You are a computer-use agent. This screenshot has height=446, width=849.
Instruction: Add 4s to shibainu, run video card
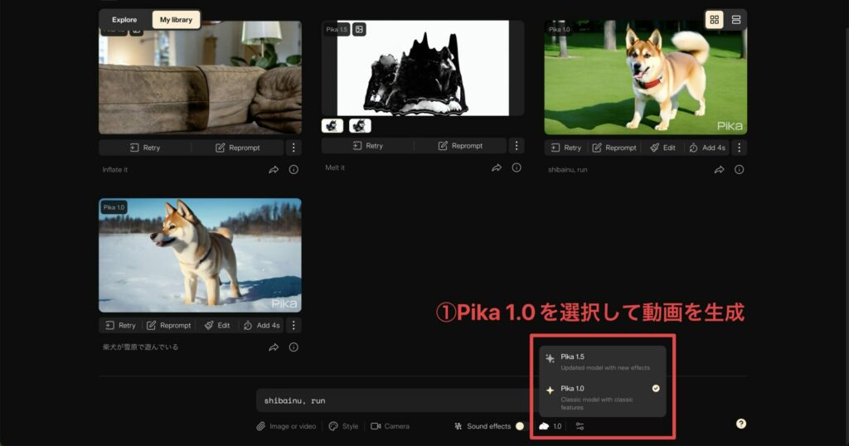click(707, 148)
